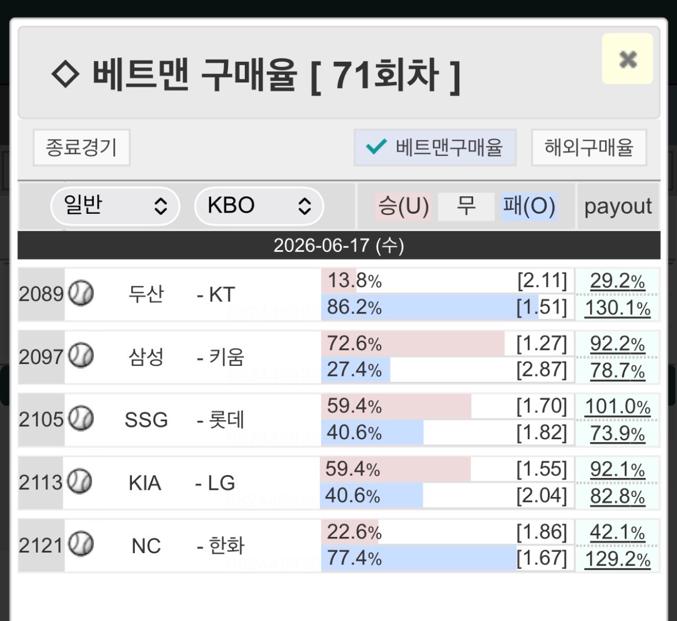Click baseball icon for match 2105
Image resolution: width=677 pixels, height=621 pixels.
pyautogui.click(x=81, y=418)
